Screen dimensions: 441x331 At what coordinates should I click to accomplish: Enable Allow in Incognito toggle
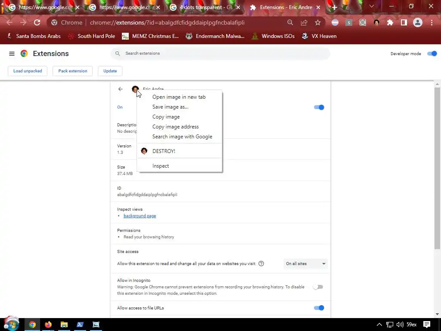point(318,287)
